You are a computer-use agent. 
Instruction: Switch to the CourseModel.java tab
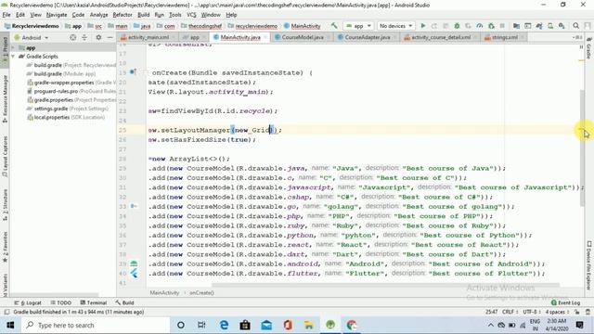tap(302, 37)
